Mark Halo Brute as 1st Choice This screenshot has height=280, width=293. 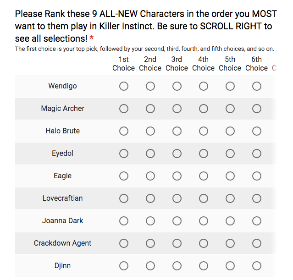coord(124,131)
